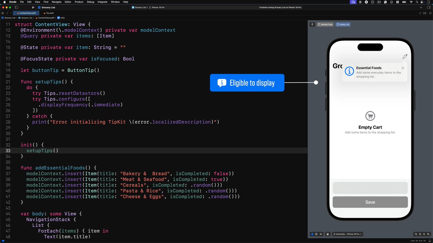Zoom in the canvas preview

[x=428, y=234]
